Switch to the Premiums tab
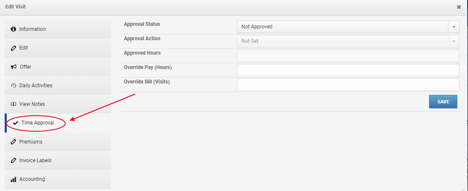 (x=58, y=142)
